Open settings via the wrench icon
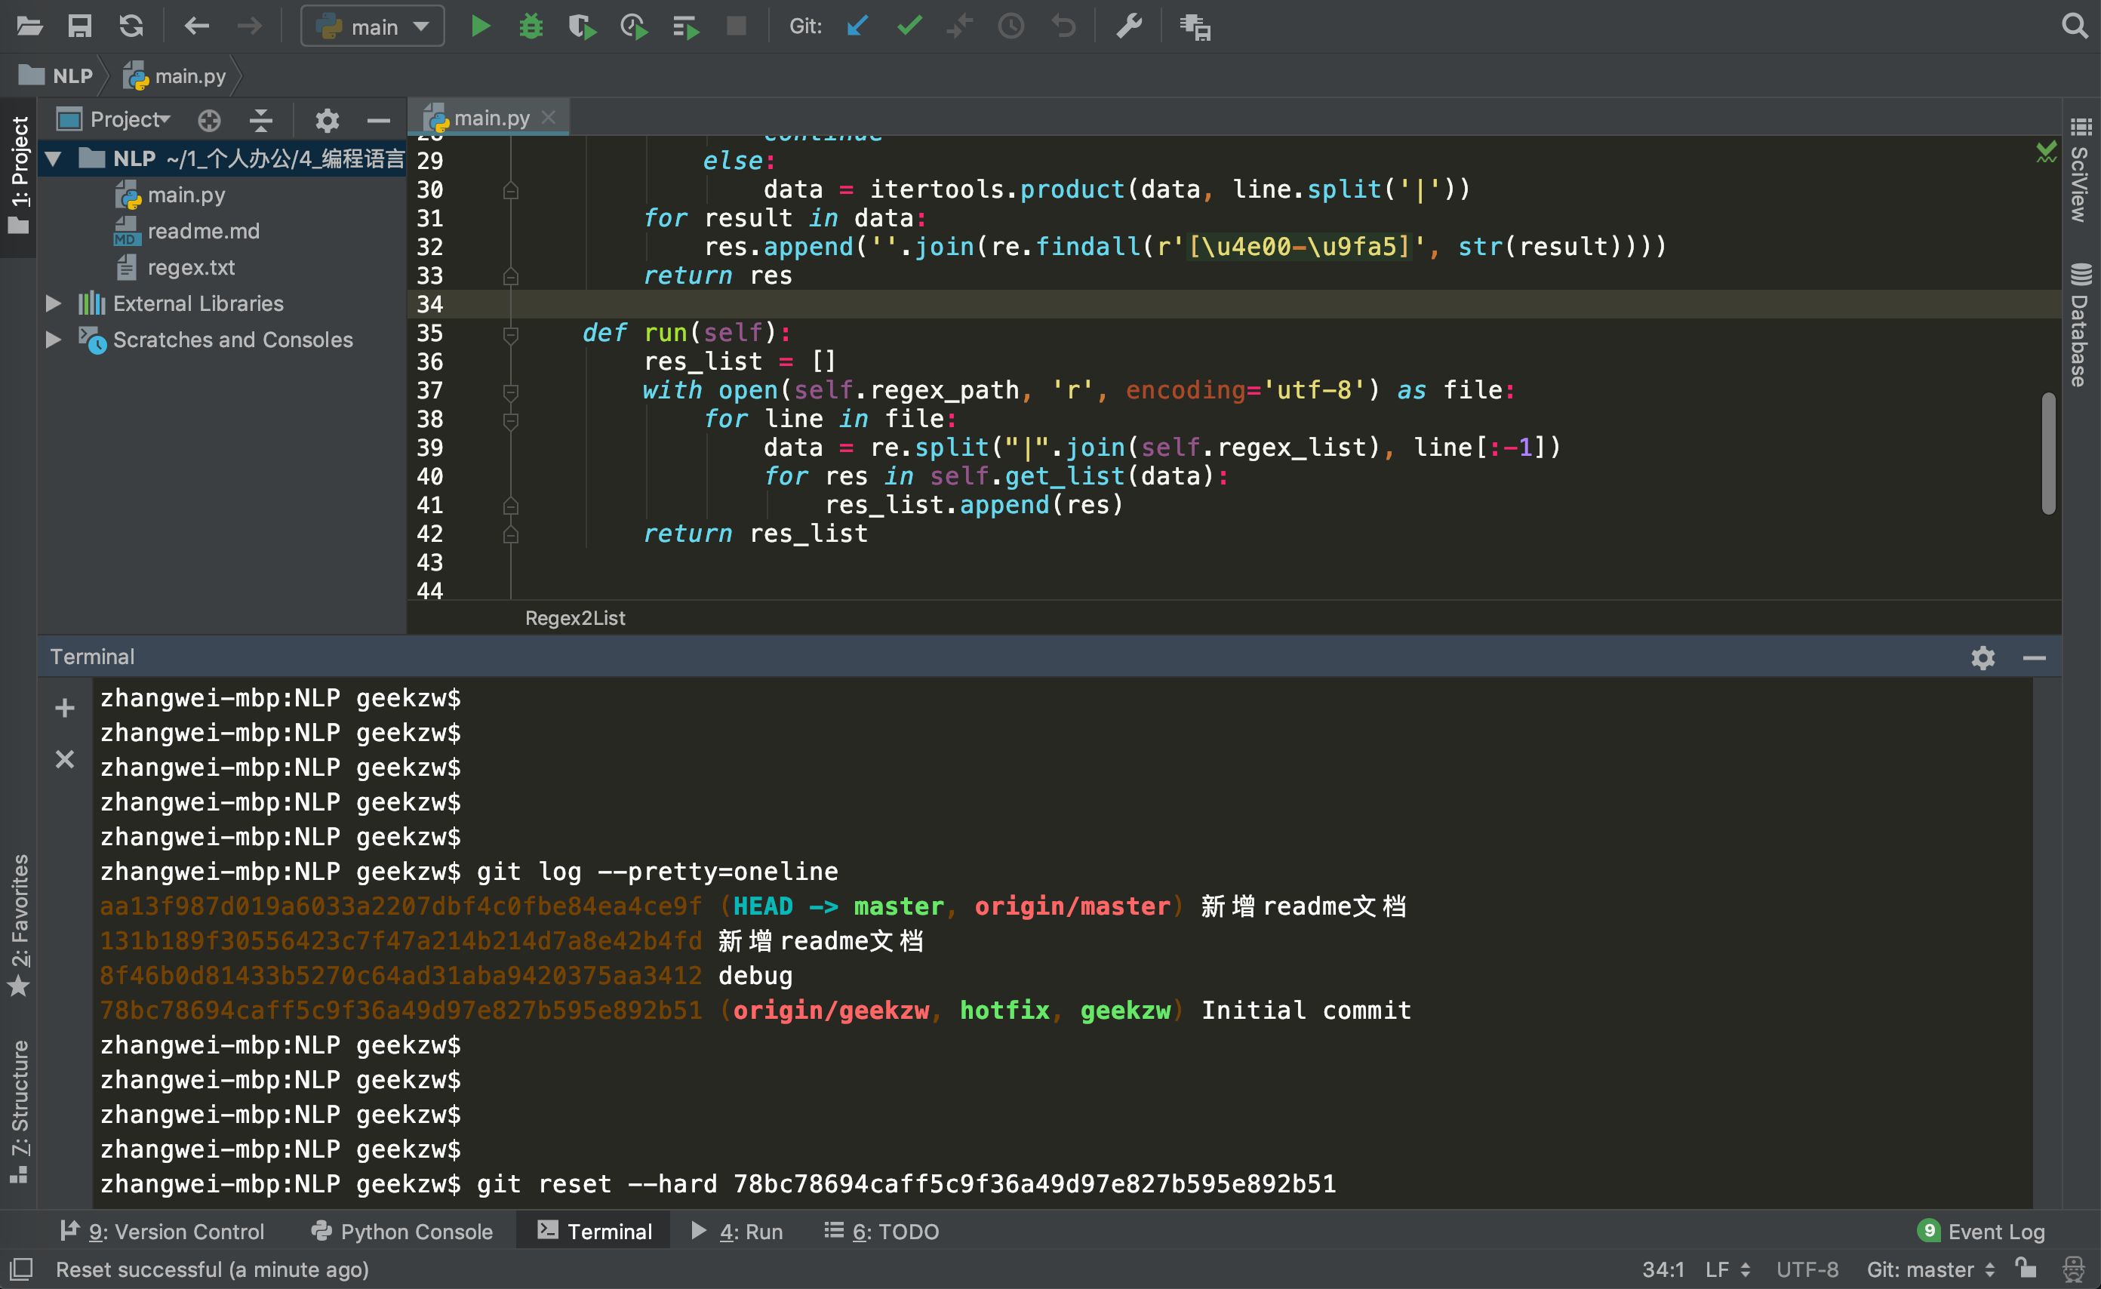The image size is (2101, 1289). point(1130,26)
